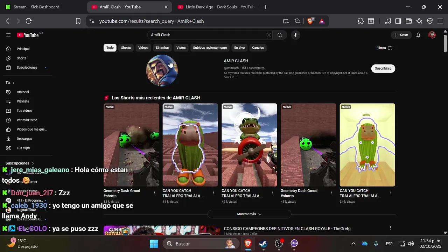This screenshot has width=448, height=252.
Task: Open three-dot menu of 13 k vistas short
Action: 155,192
